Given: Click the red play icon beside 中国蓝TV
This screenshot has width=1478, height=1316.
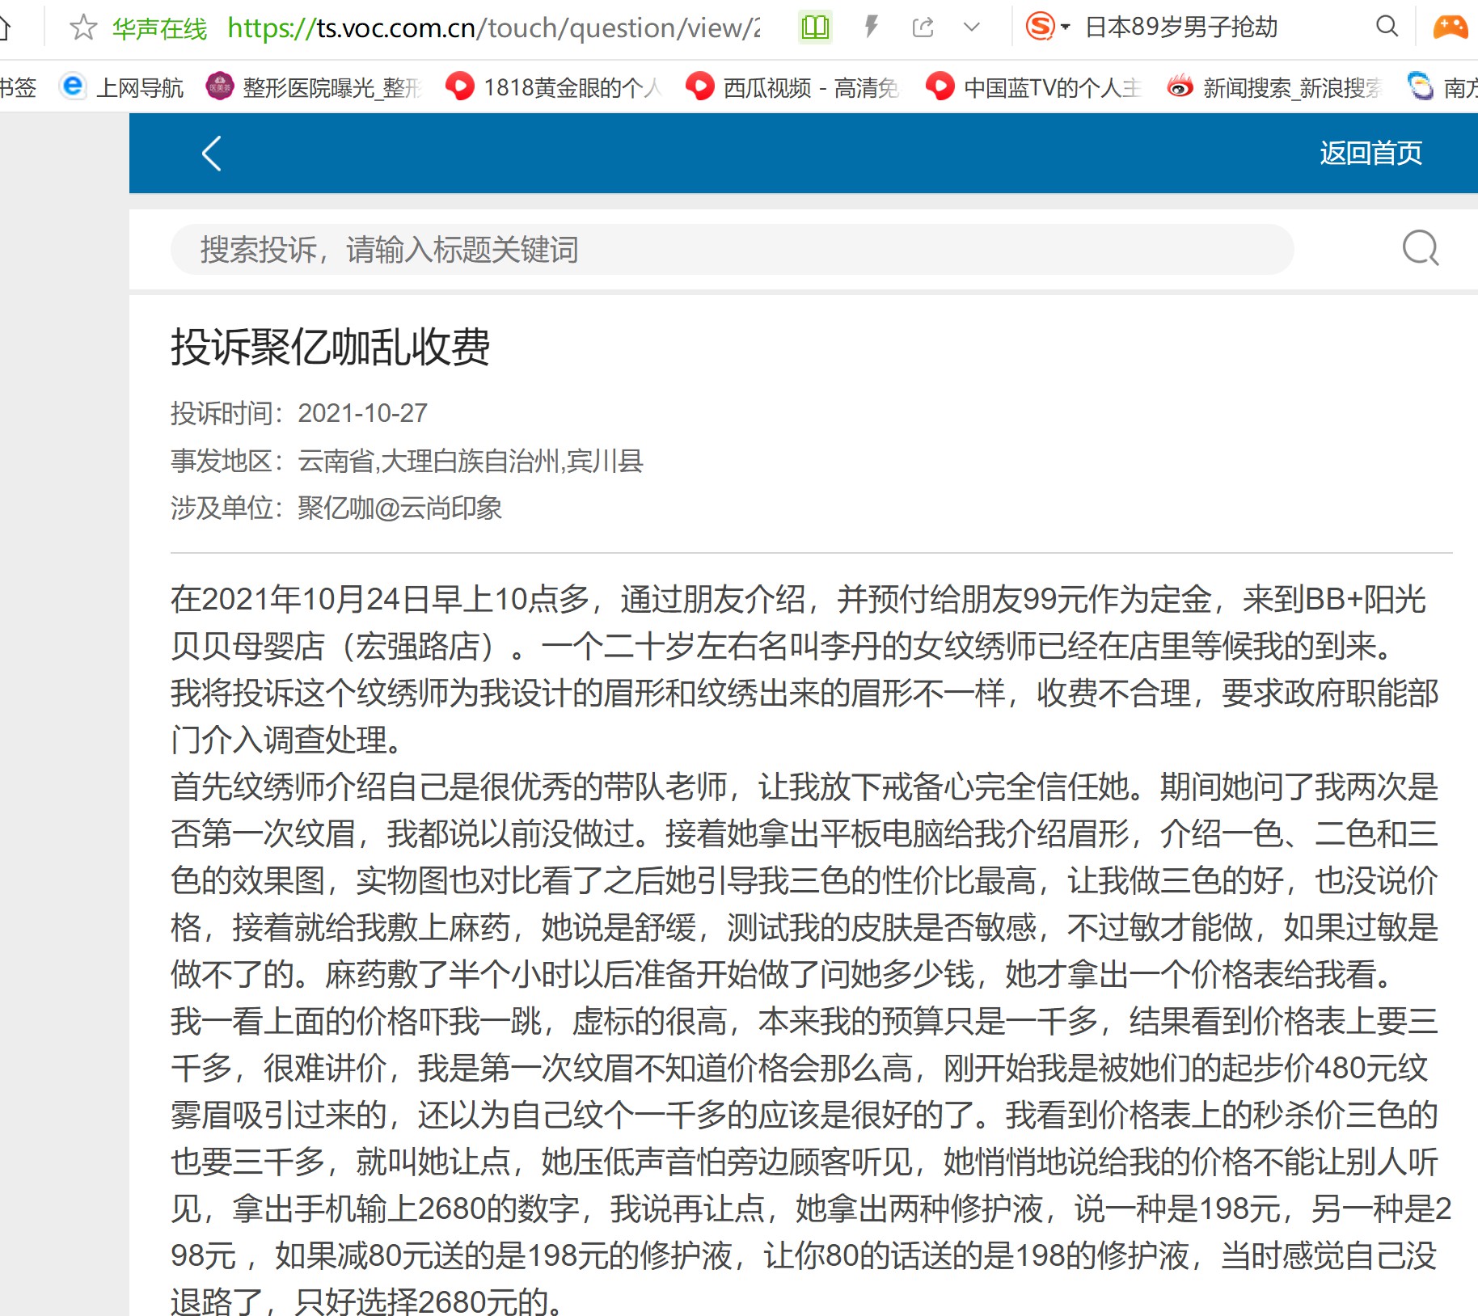Looking at the screenshot, I should click(x=940, y=86).
